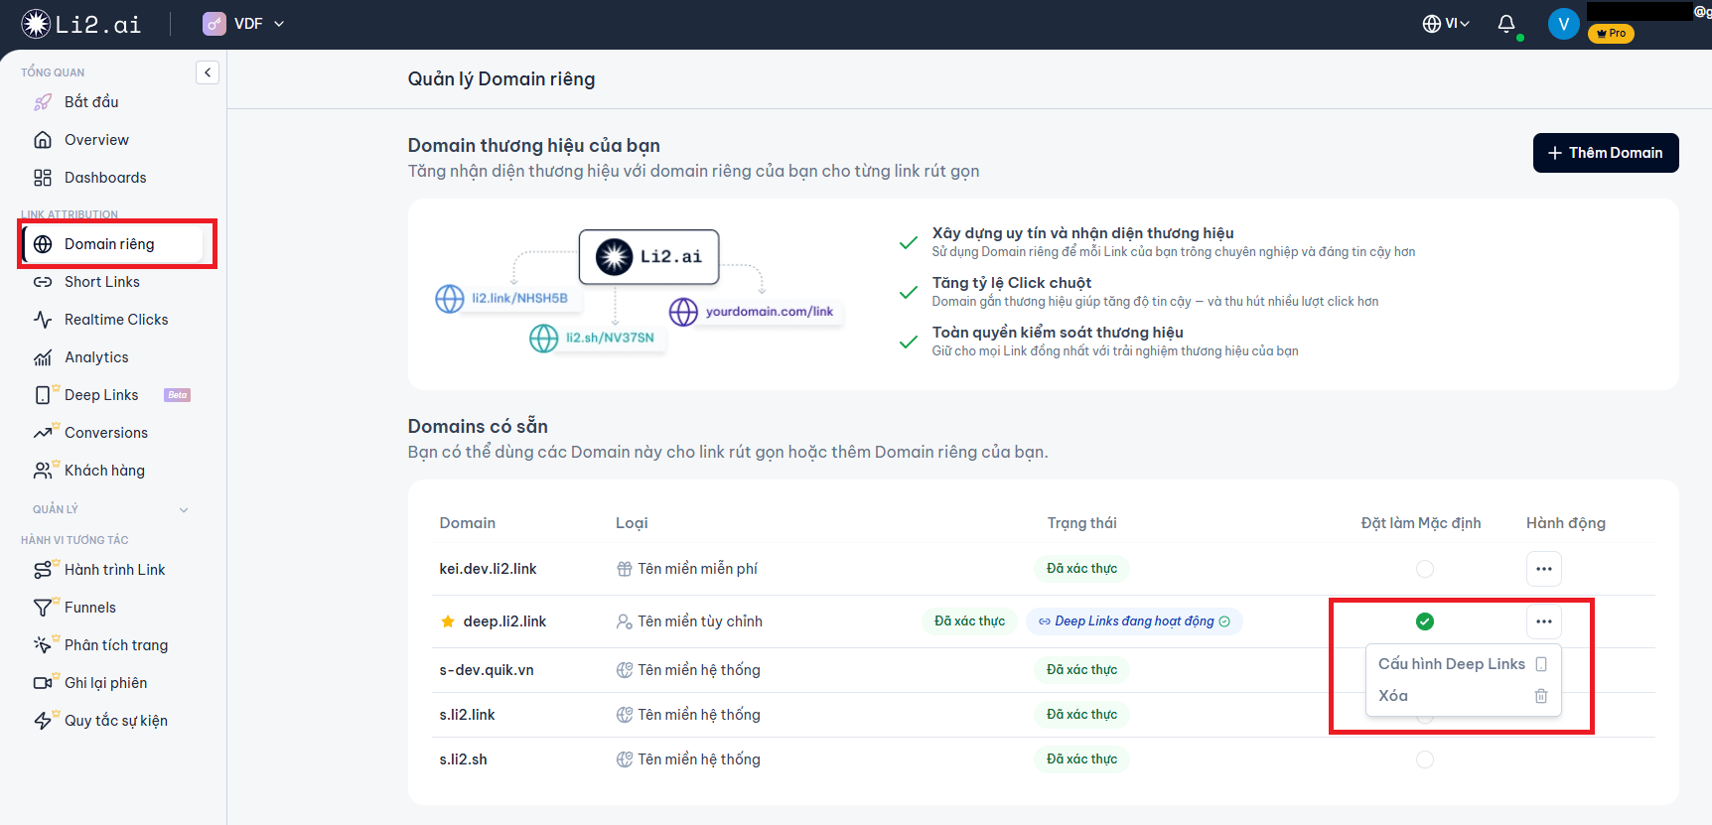This screenshot has width=1712, height=825.
Task: Open the VI language selector
Action: [x=1446, y=24]
